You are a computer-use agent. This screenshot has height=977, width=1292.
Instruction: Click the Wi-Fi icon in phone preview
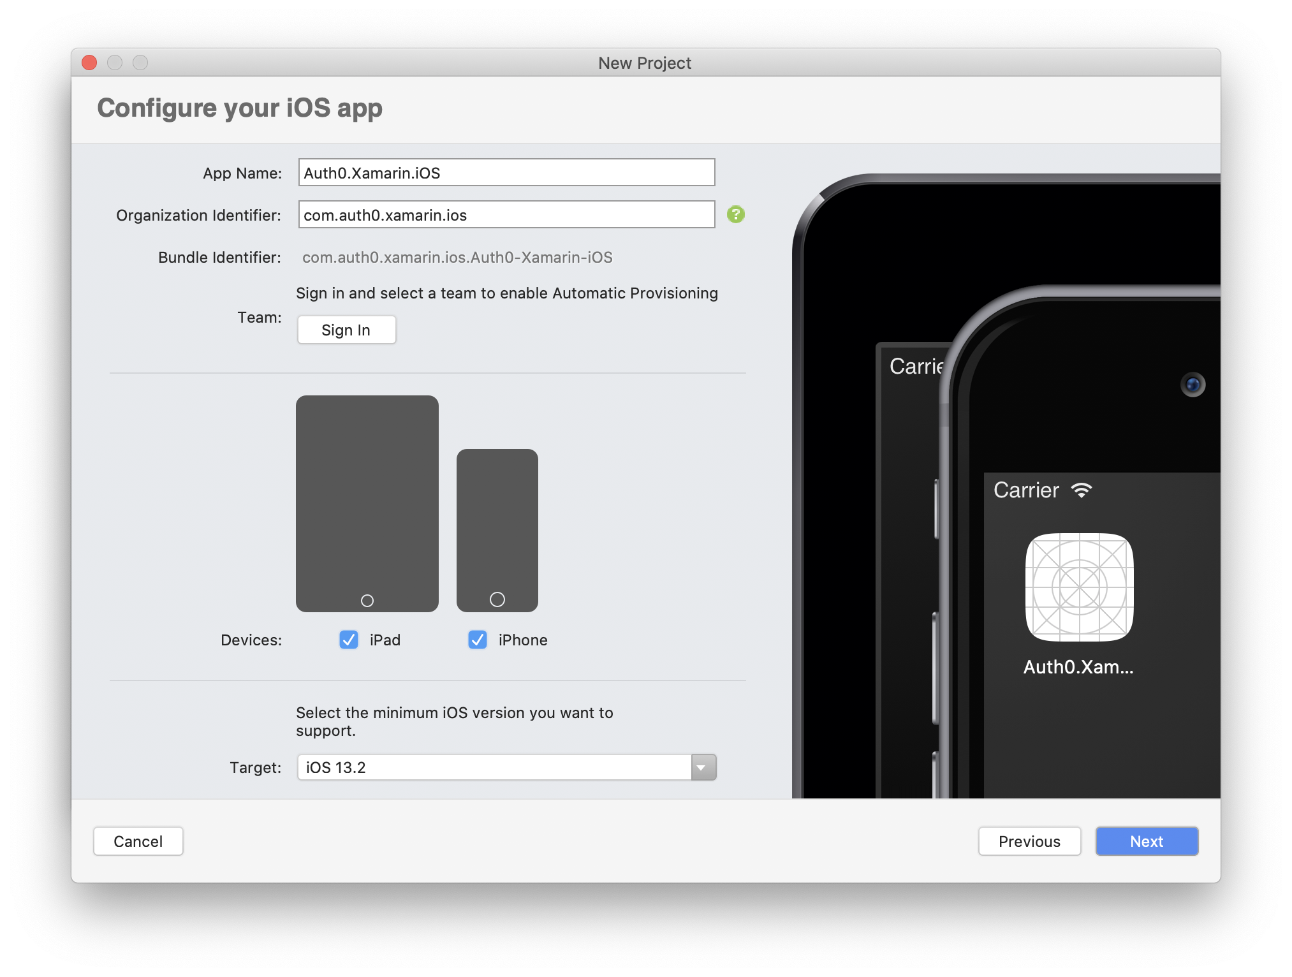pos(1082,490)
